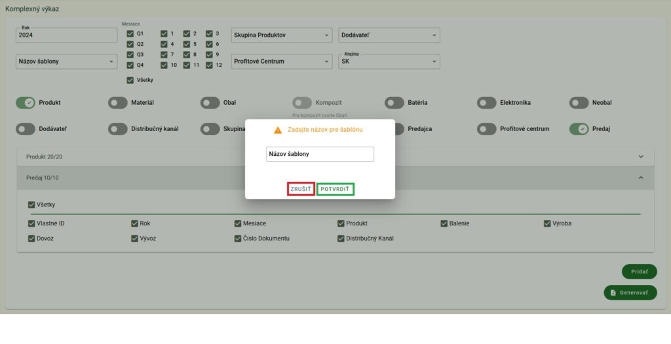Screen dimensions: 671x344
Task: Turn on the Batéria toggle
Action: pyautogui.click(x=394, y=103)
